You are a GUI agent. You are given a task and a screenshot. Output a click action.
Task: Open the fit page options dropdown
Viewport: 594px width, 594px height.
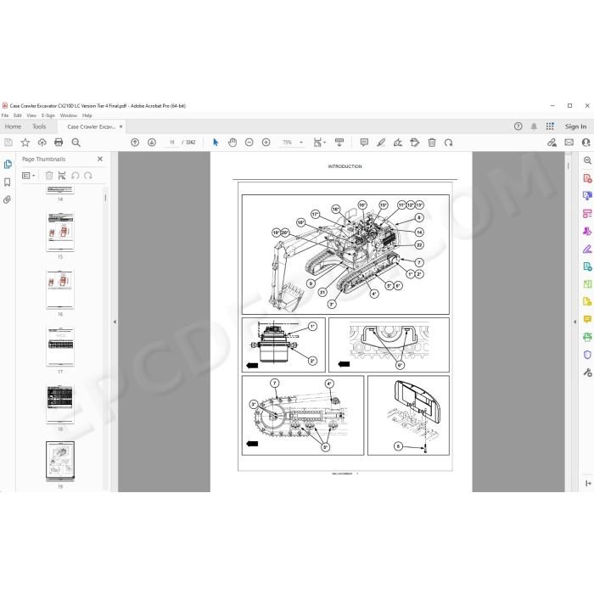pos(319,143)
